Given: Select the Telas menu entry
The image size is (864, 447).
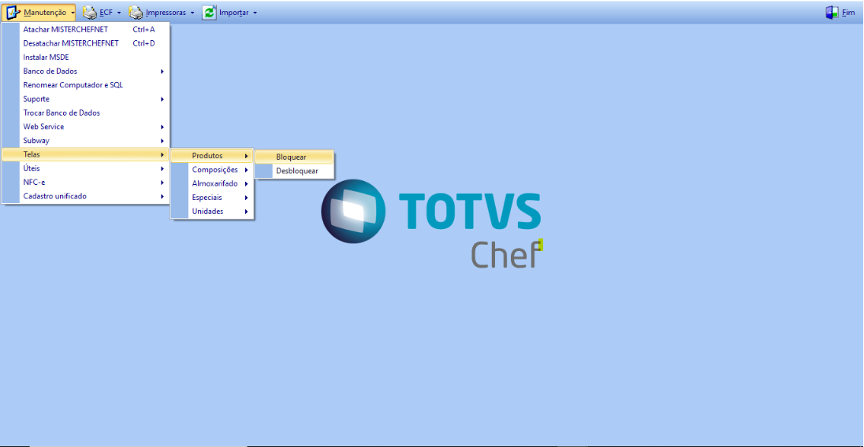Looking at the screenshot, I should pos(86,154).
